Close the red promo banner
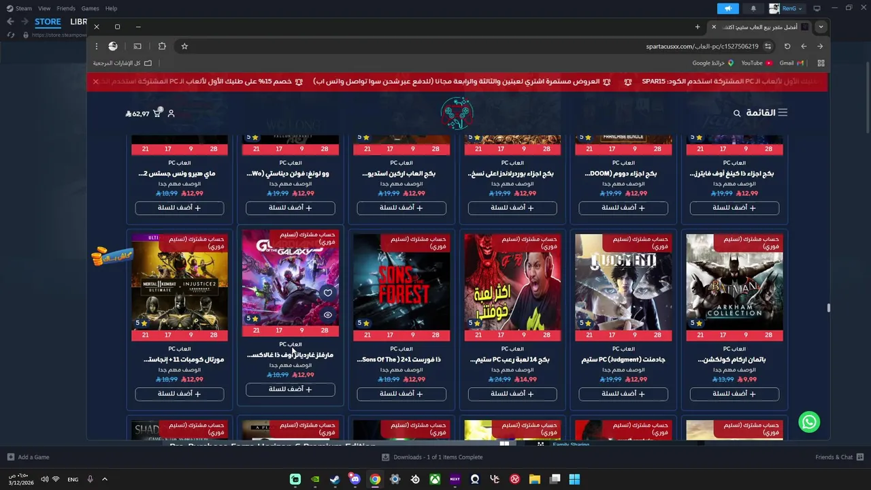Viewport: 871px width, 490px height. (x=95, y=82)
